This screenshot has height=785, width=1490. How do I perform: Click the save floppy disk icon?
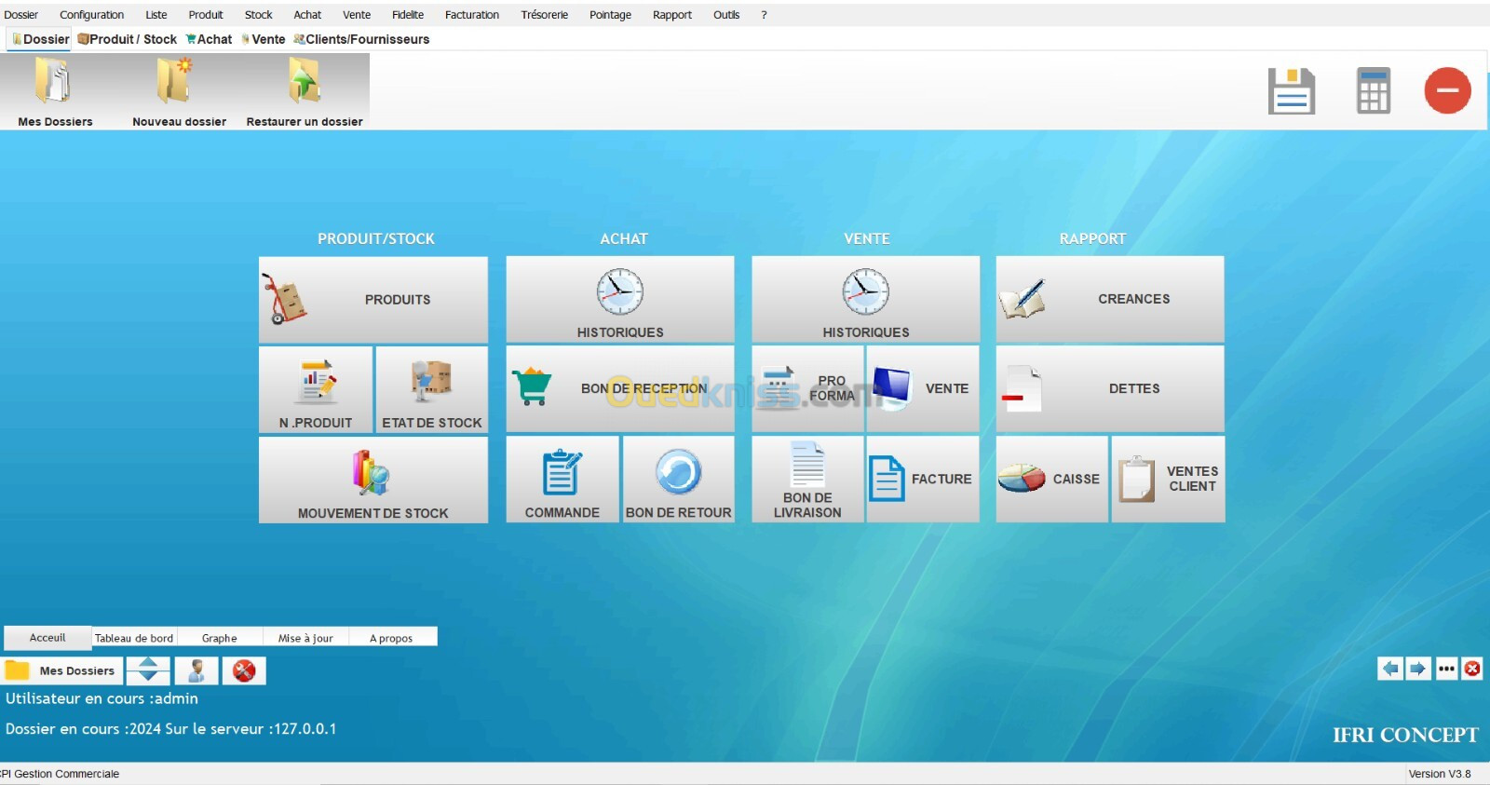tap(1291, 91)
